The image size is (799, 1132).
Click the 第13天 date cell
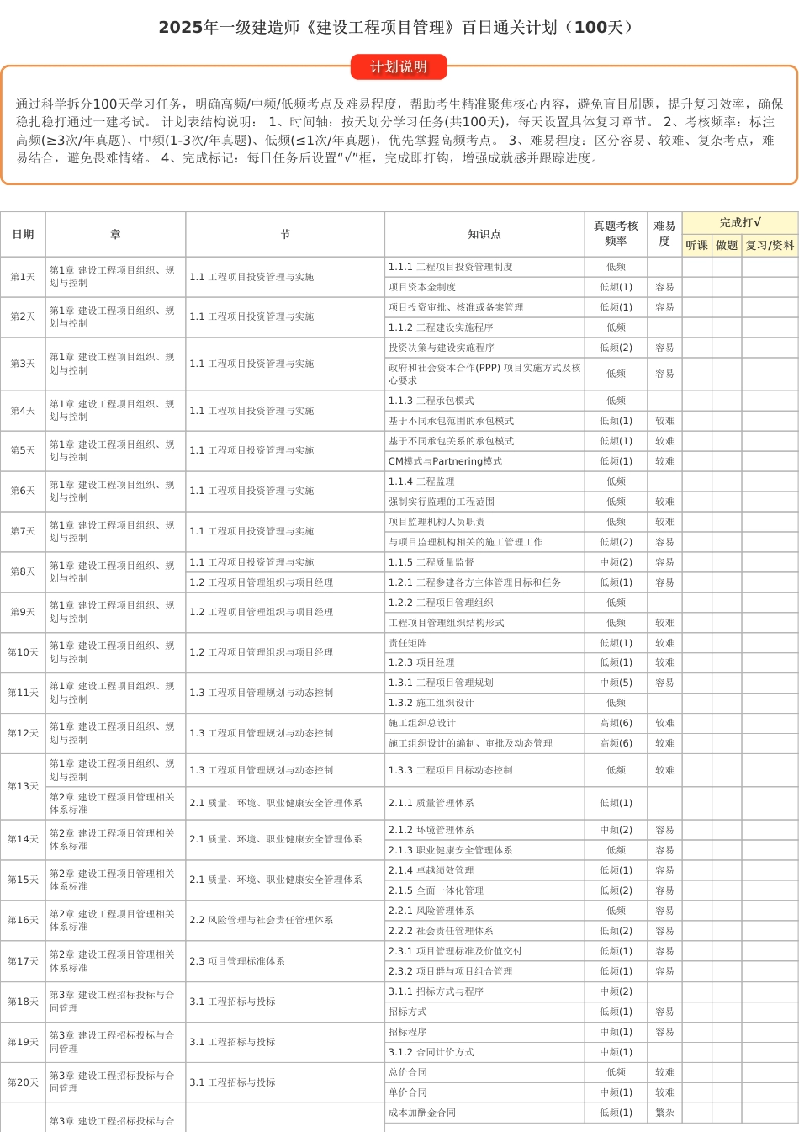[x=23, y=786]
